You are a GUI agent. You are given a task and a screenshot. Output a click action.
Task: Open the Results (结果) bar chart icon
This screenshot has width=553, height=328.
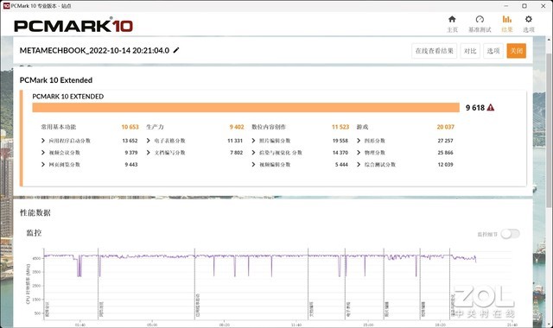(507, 19)
